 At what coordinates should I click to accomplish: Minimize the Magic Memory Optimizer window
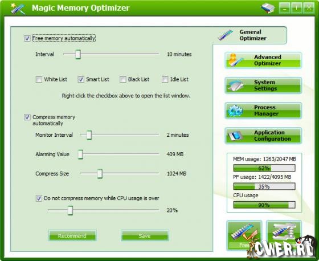(x=284, y=8)
